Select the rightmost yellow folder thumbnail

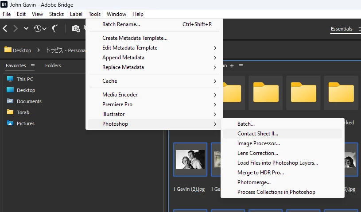point(341,93)
